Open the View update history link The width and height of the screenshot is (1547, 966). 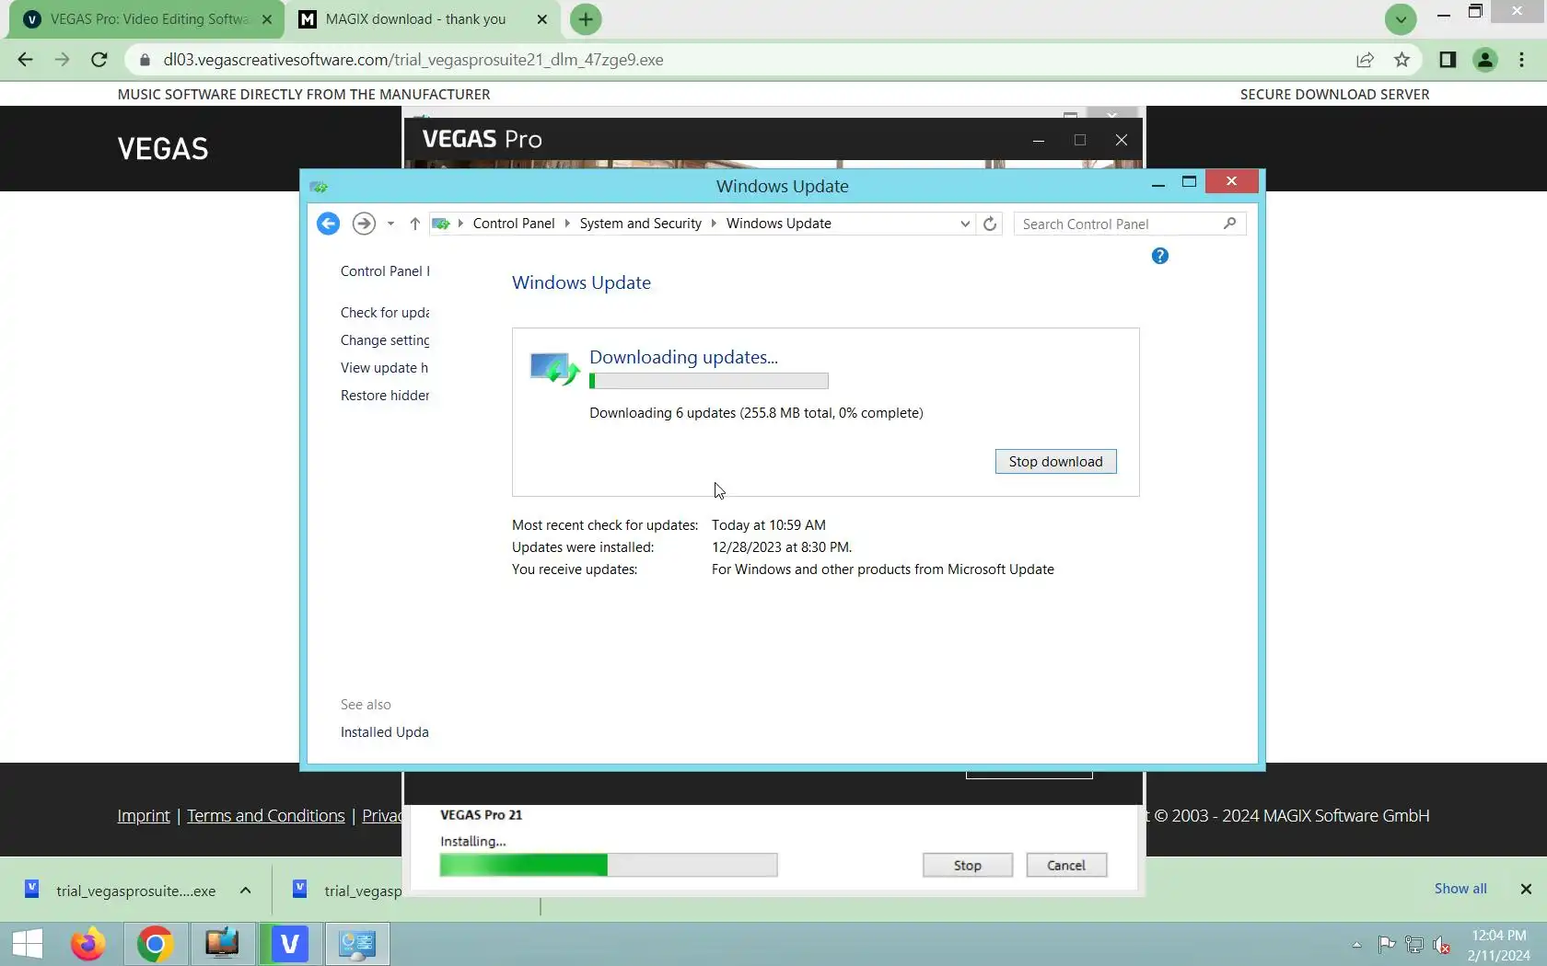click(385, 368)
